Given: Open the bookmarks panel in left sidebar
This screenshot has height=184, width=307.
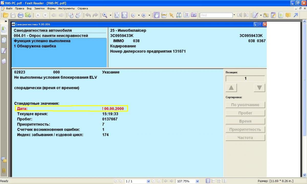Looking at the screenshot, I should tap(4, 29).
